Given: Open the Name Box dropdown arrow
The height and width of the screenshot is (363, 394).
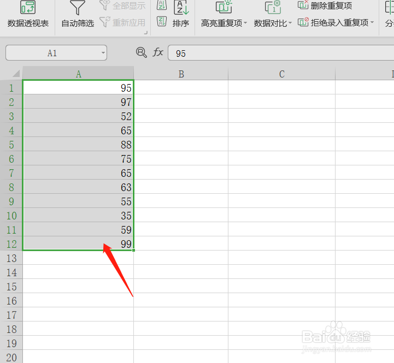Looking at the screenshot, I should pos(103,53).
